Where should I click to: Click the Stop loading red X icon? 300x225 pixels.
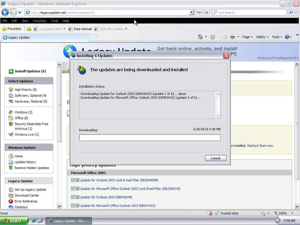[207, 12]
